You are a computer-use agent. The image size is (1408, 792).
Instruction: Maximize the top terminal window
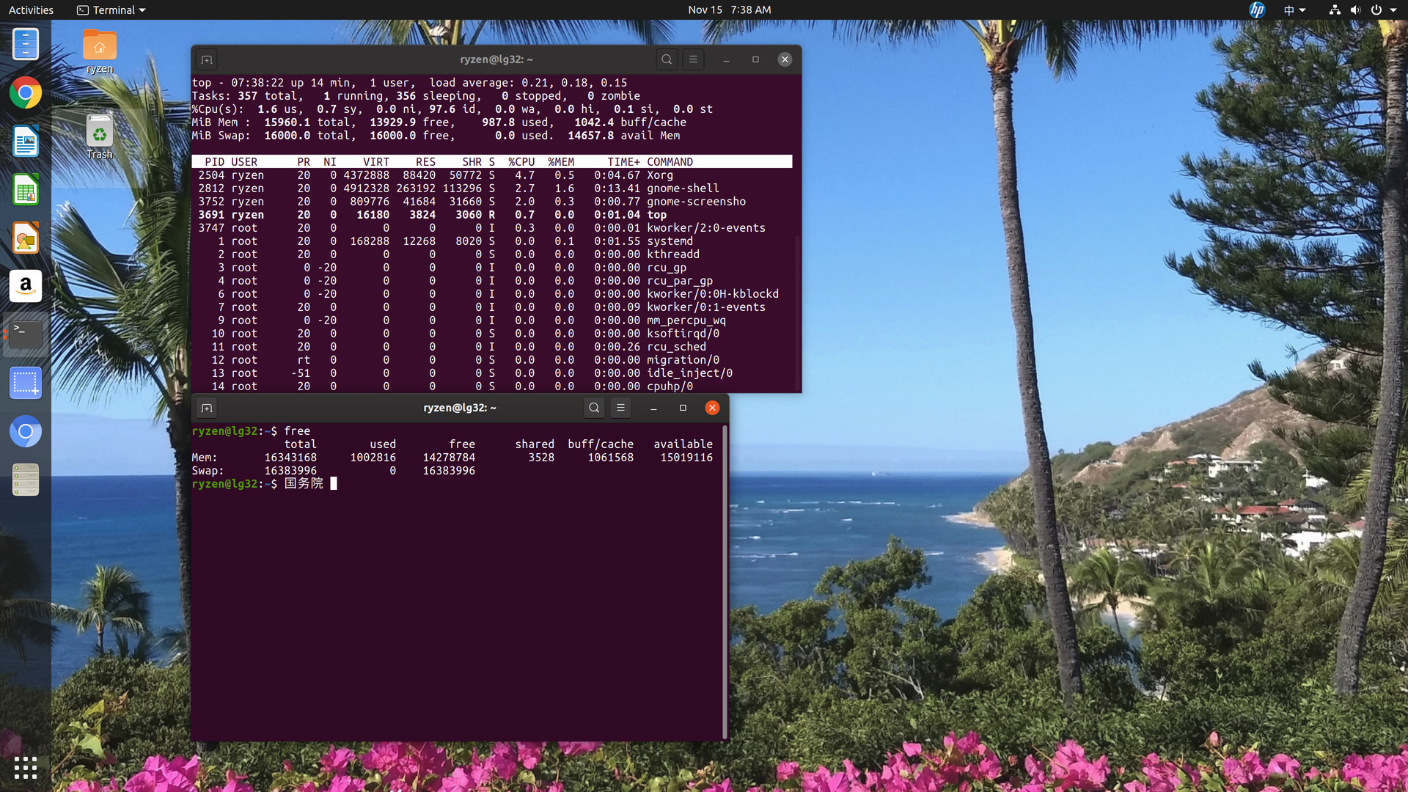coord(755,60)
